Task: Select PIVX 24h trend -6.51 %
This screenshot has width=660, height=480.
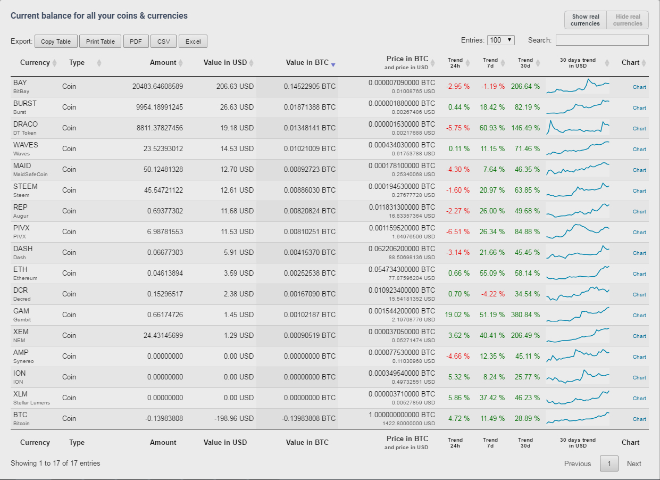Action: click(458, 231)
